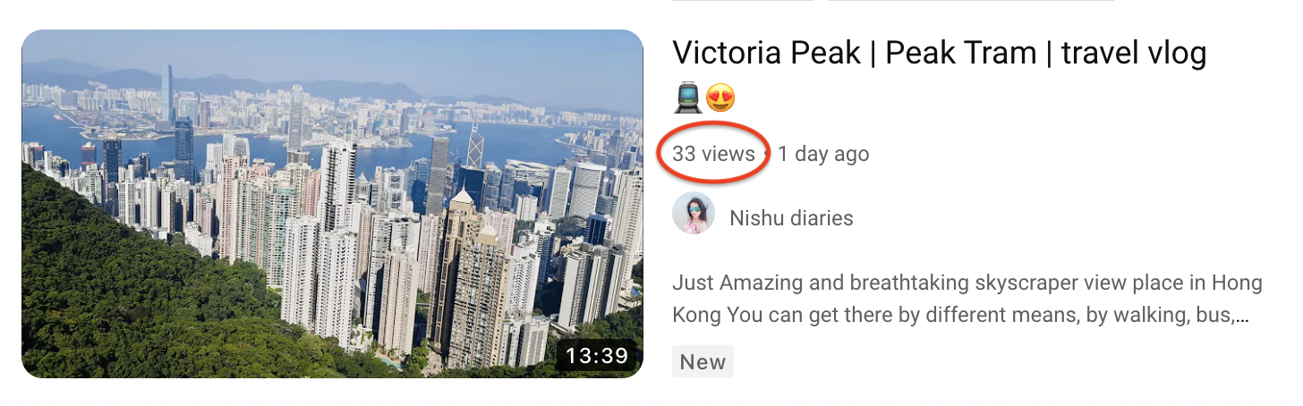The width and height of the screenshot is (1303, 406).
Task: Visit the Nishu diaries channel name link
Action: click(791, 218)
